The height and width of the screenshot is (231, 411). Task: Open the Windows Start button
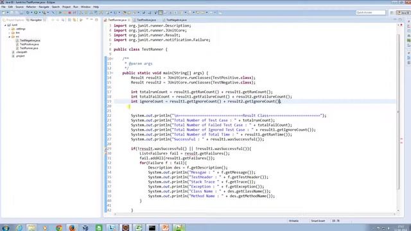(x=5, y=228)
